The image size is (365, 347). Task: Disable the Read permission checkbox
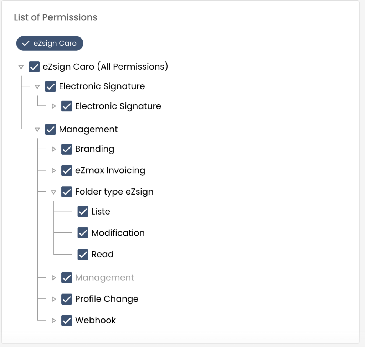[83, 254]
